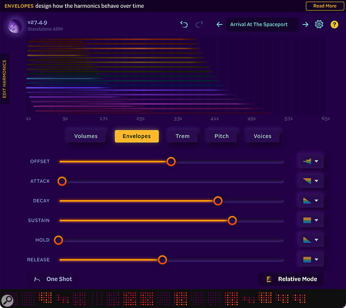The image size is (346, 308).
Task: Click the 49s time label
Action: pos(252,119)
